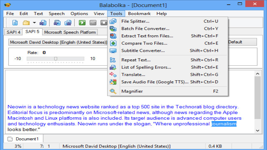Open the View menu
The width and height of the screenshot is (267, 150).
[99, 14]
